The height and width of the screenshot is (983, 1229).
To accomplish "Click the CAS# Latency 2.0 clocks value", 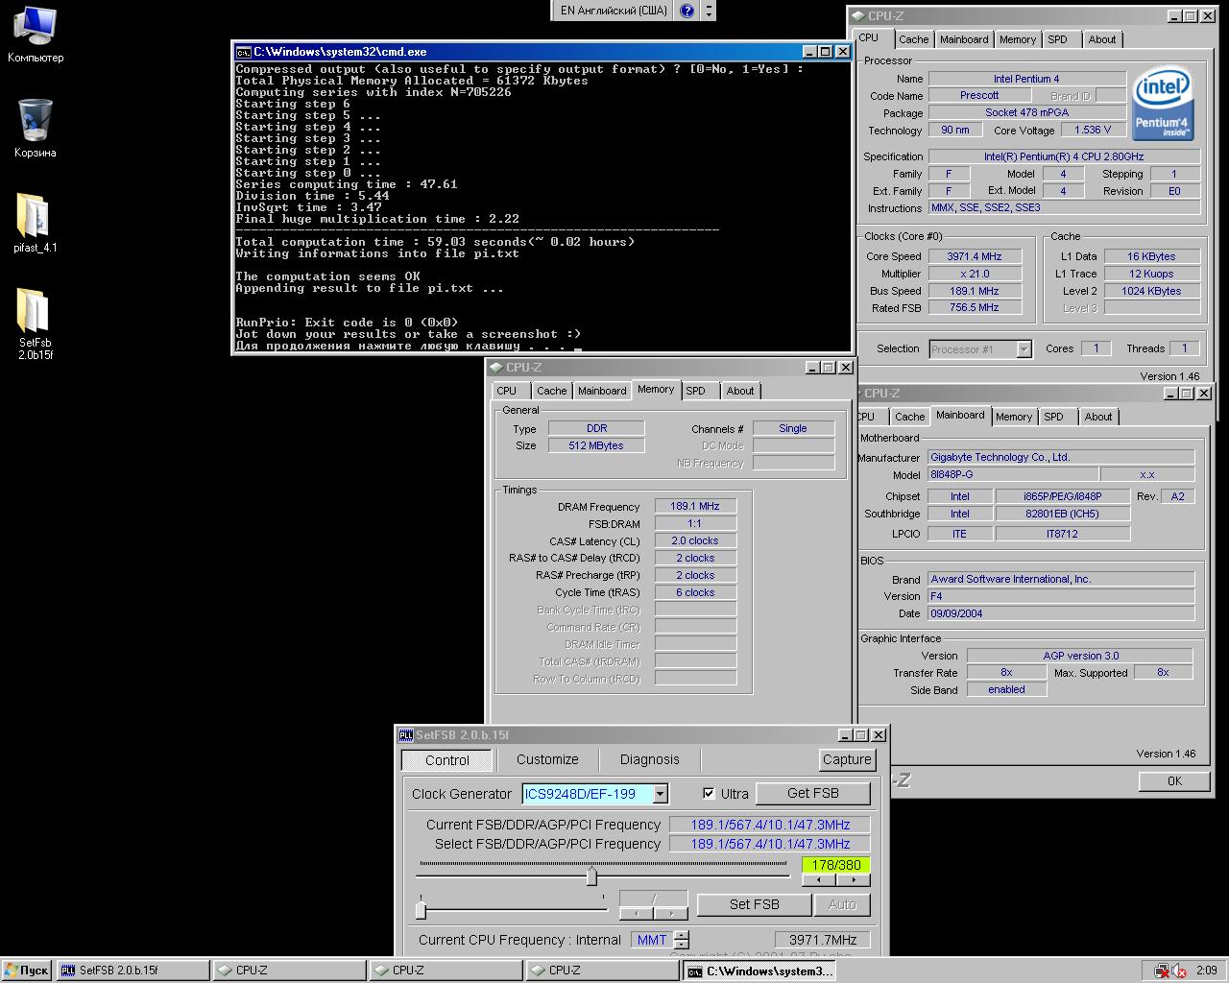I will click(x=695, y=540).
